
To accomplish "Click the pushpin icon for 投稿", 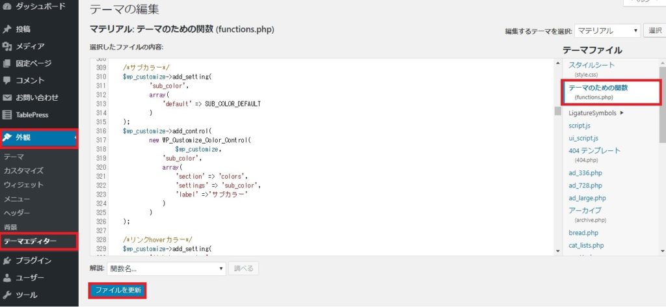I will 7,29.
